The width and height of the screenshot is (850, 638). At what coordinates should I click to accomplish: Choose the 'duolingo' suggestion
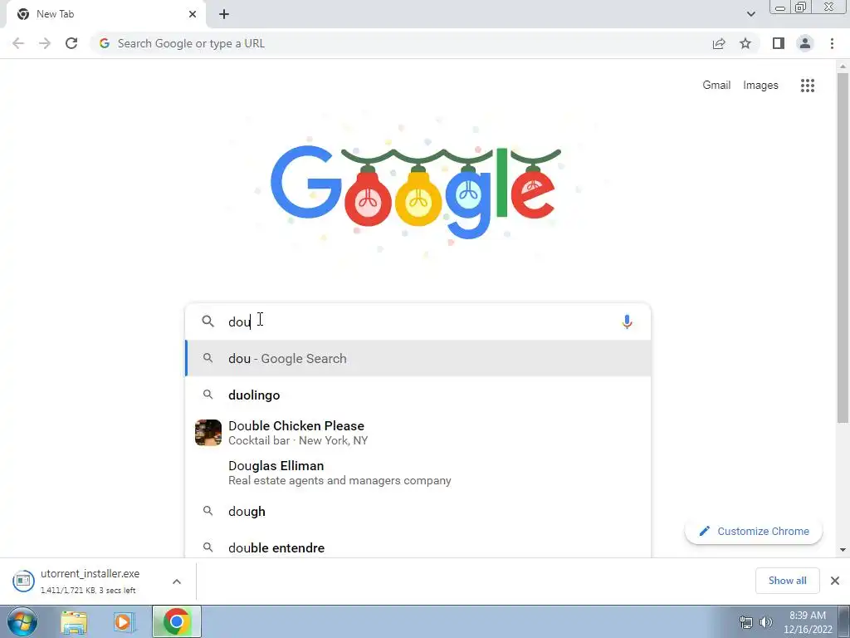(x=418, y=395)
